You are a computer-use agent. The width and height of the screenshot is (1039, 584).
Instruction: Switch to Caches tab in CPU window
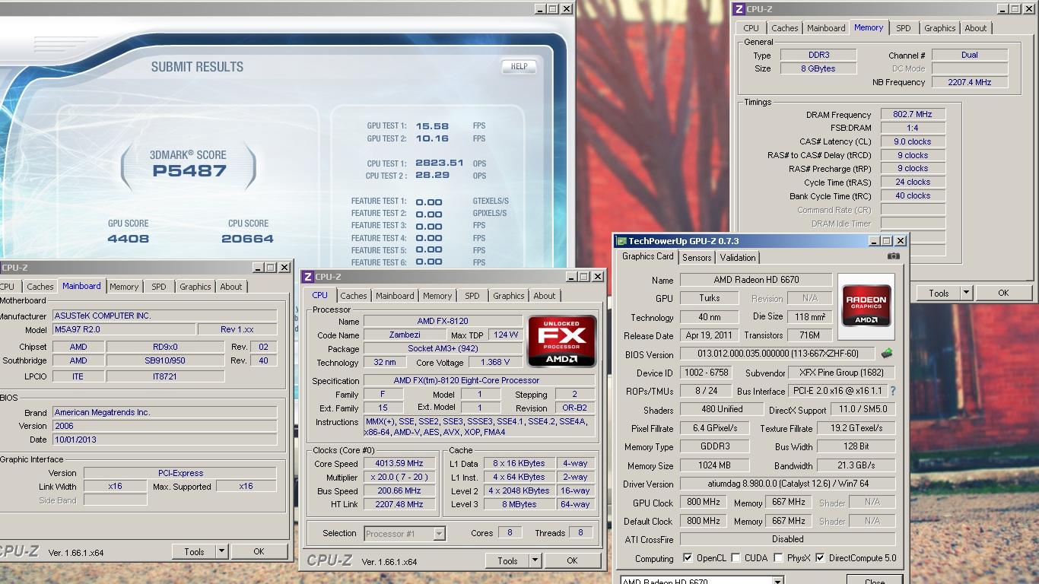point(353,296)
